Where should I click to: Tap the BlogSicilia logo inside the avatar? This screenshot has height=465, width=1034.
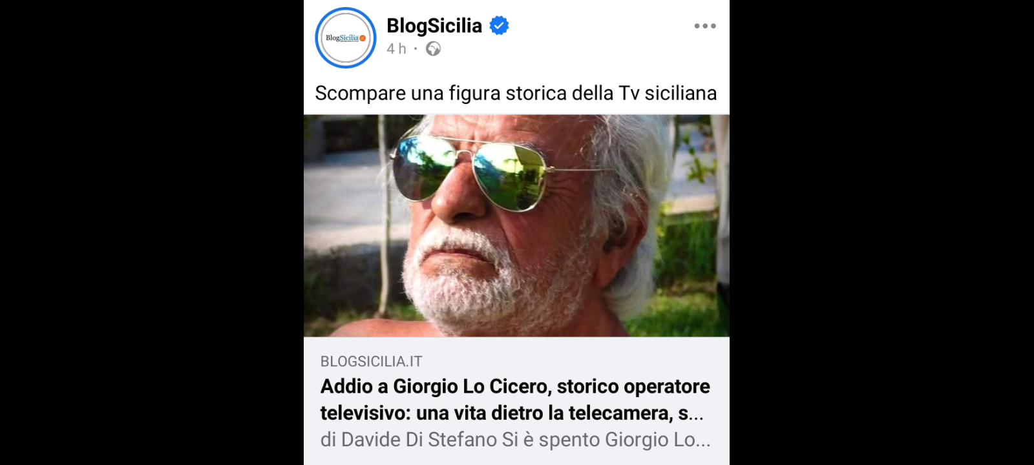(346, 38)
